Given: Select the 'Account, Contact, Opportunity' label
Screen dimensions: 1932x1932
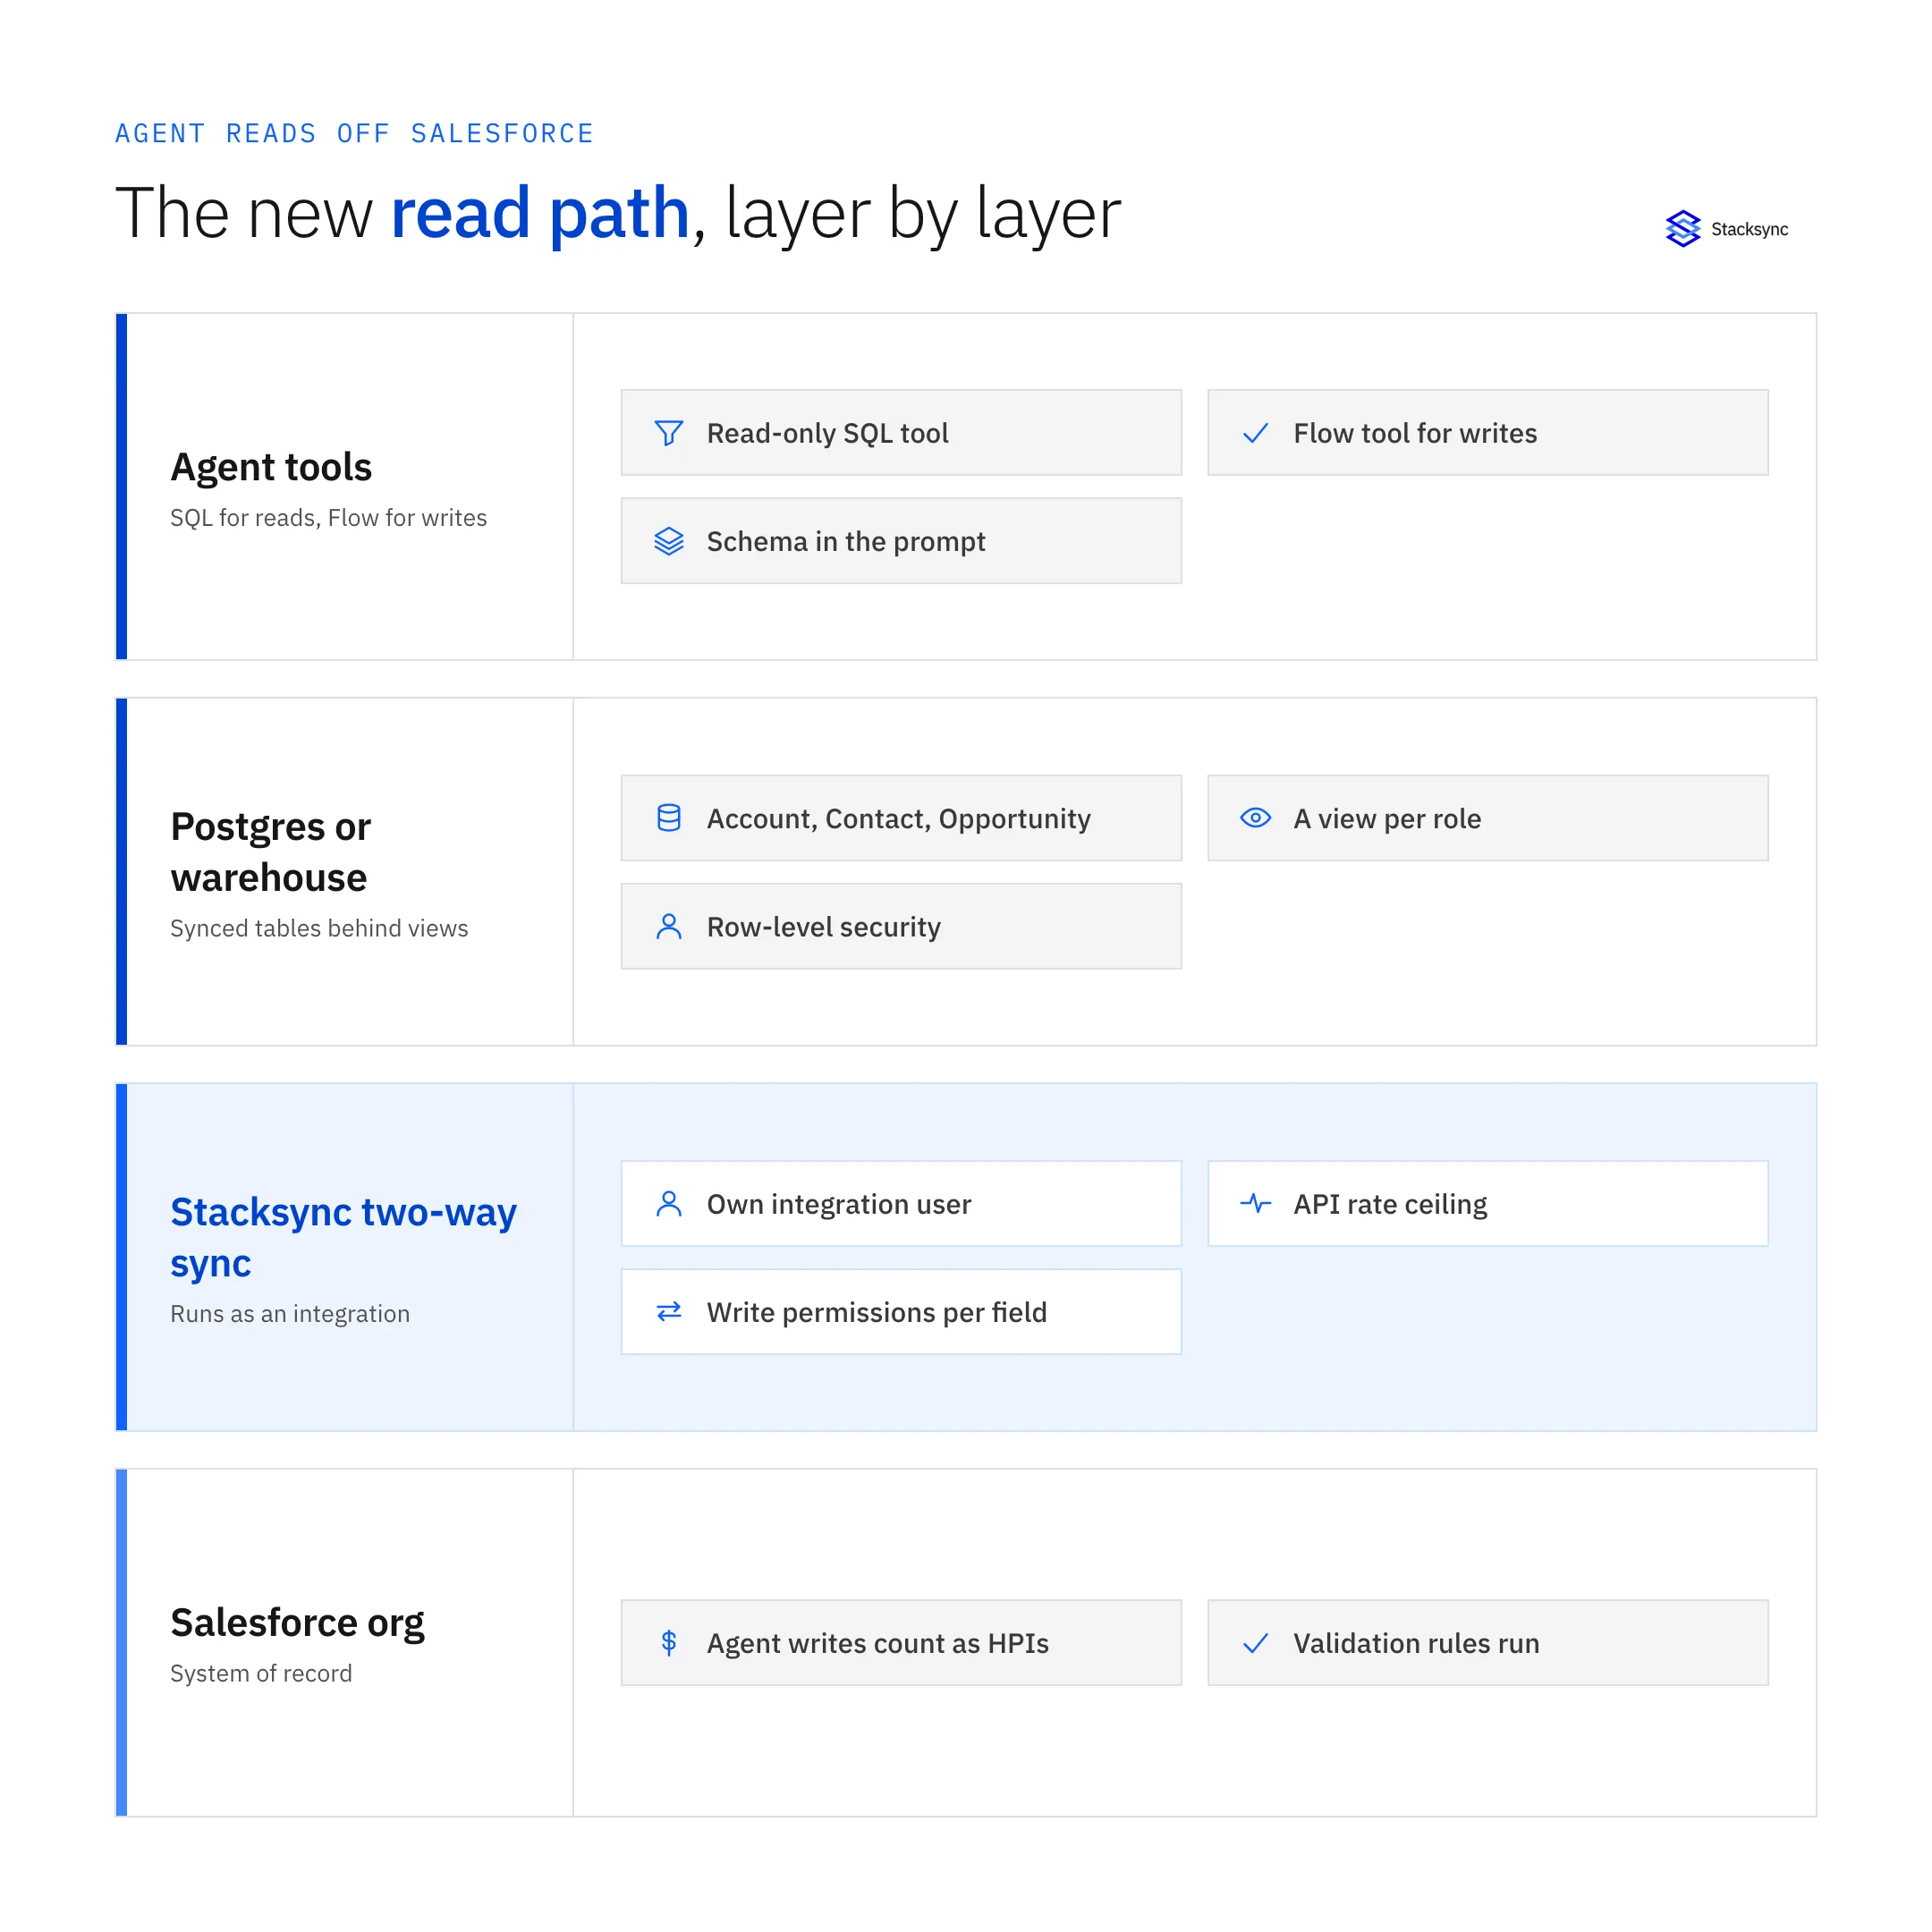Looking at the screenshot, I should point(898,819).
